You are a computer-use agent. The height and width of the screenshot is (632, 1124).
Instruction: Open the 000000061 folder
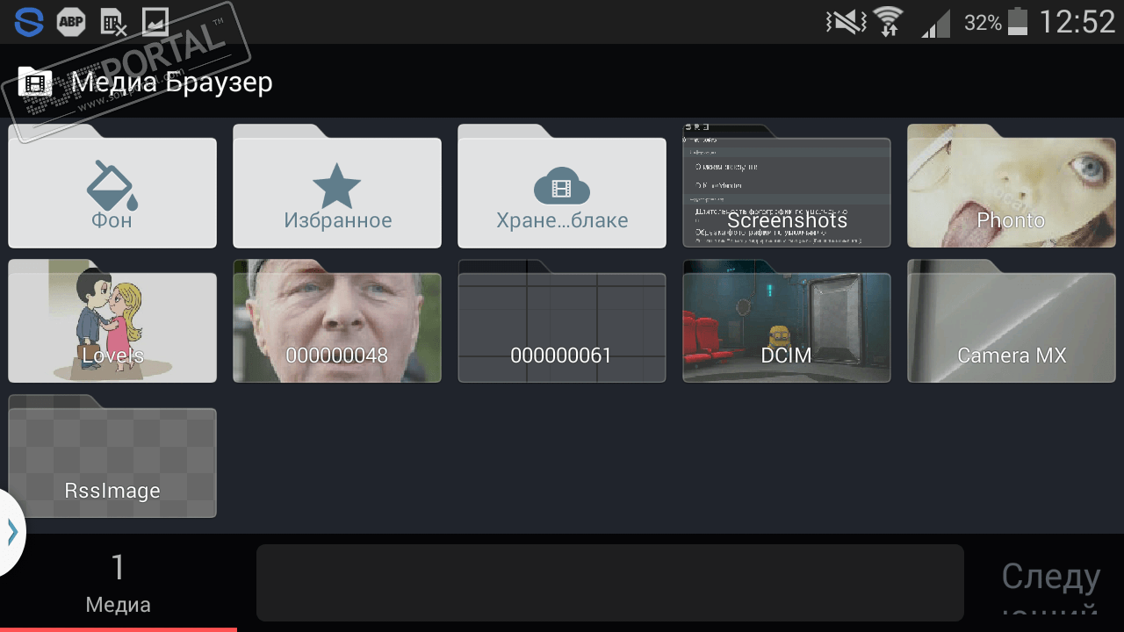pyautogui.click(x=562, y=321)
